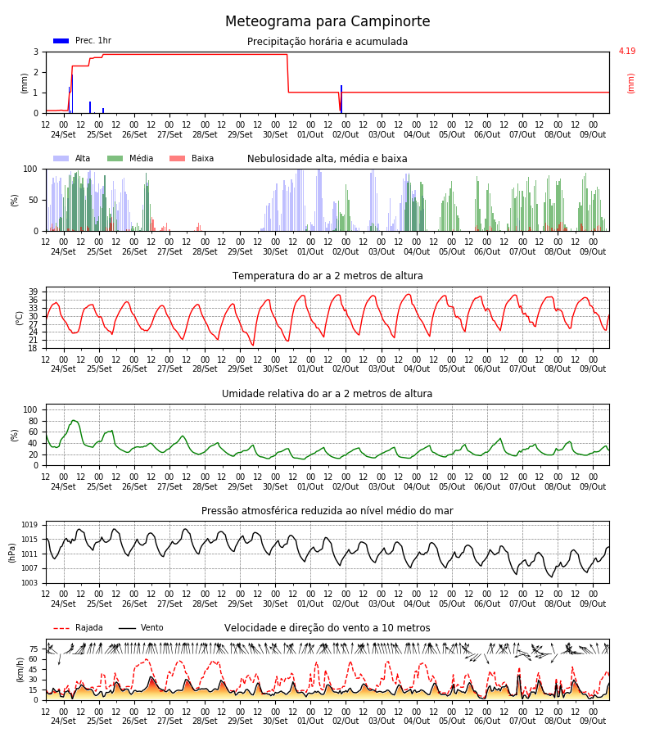655x737 pixels.
Task: Click the red 4.19 accumulated precipitation value
Action: 627,51
